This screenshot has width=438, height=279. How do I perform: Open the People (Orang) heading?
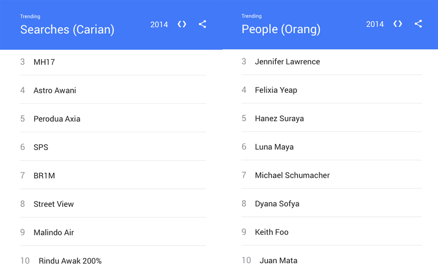281,29
